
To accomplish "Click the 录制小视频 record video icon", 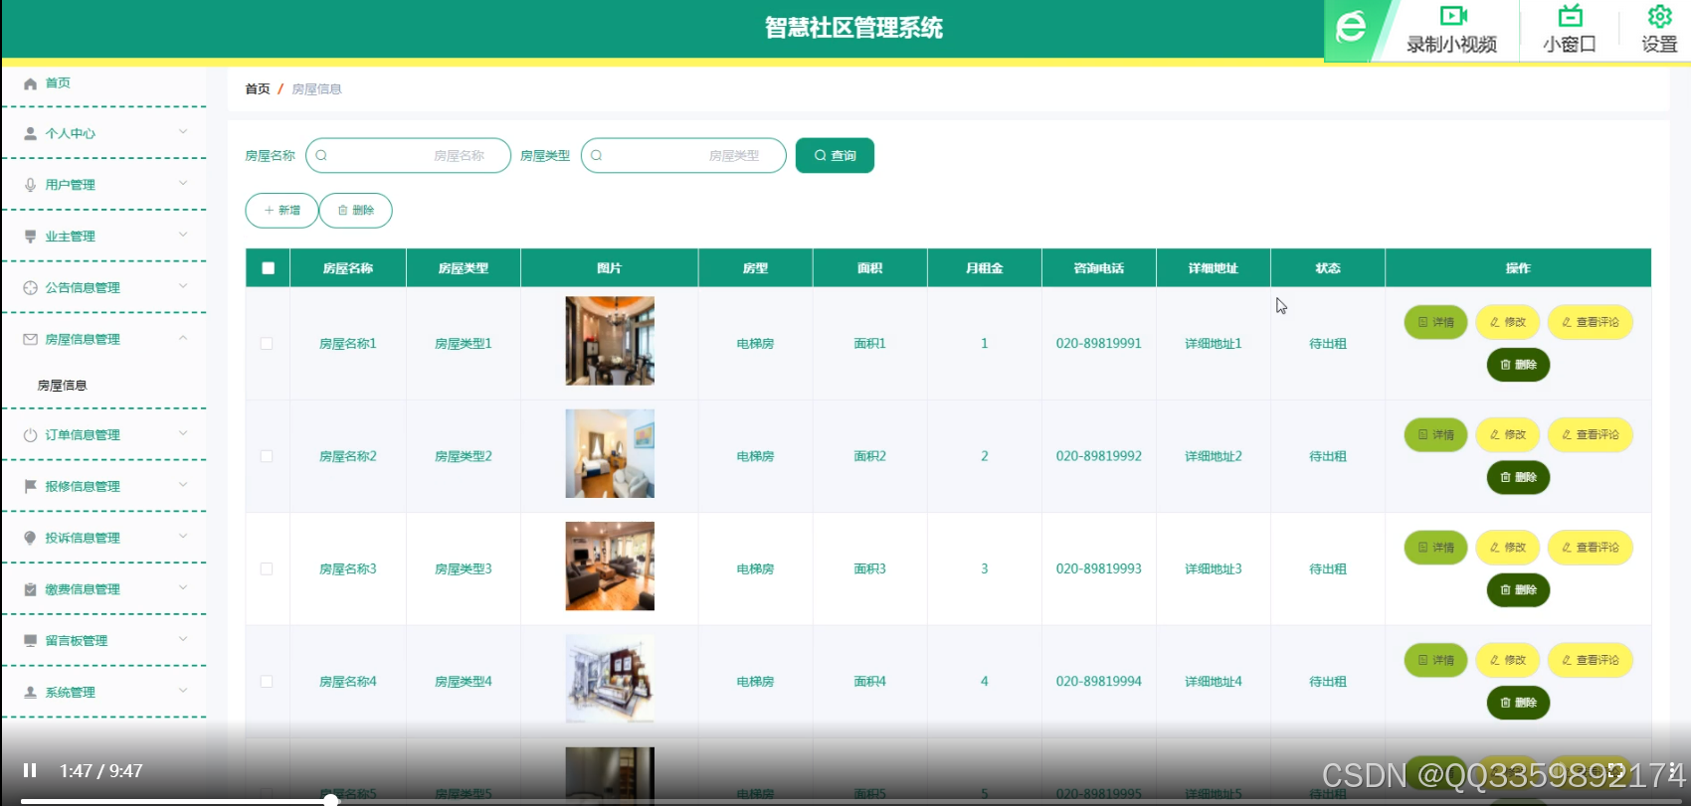I will coord(1453,16).
